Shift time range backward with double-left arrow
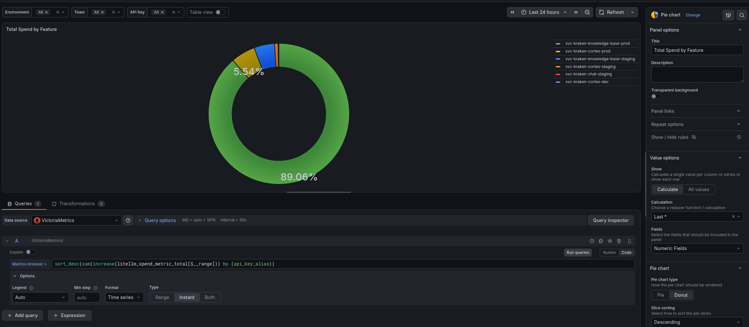 512,12
